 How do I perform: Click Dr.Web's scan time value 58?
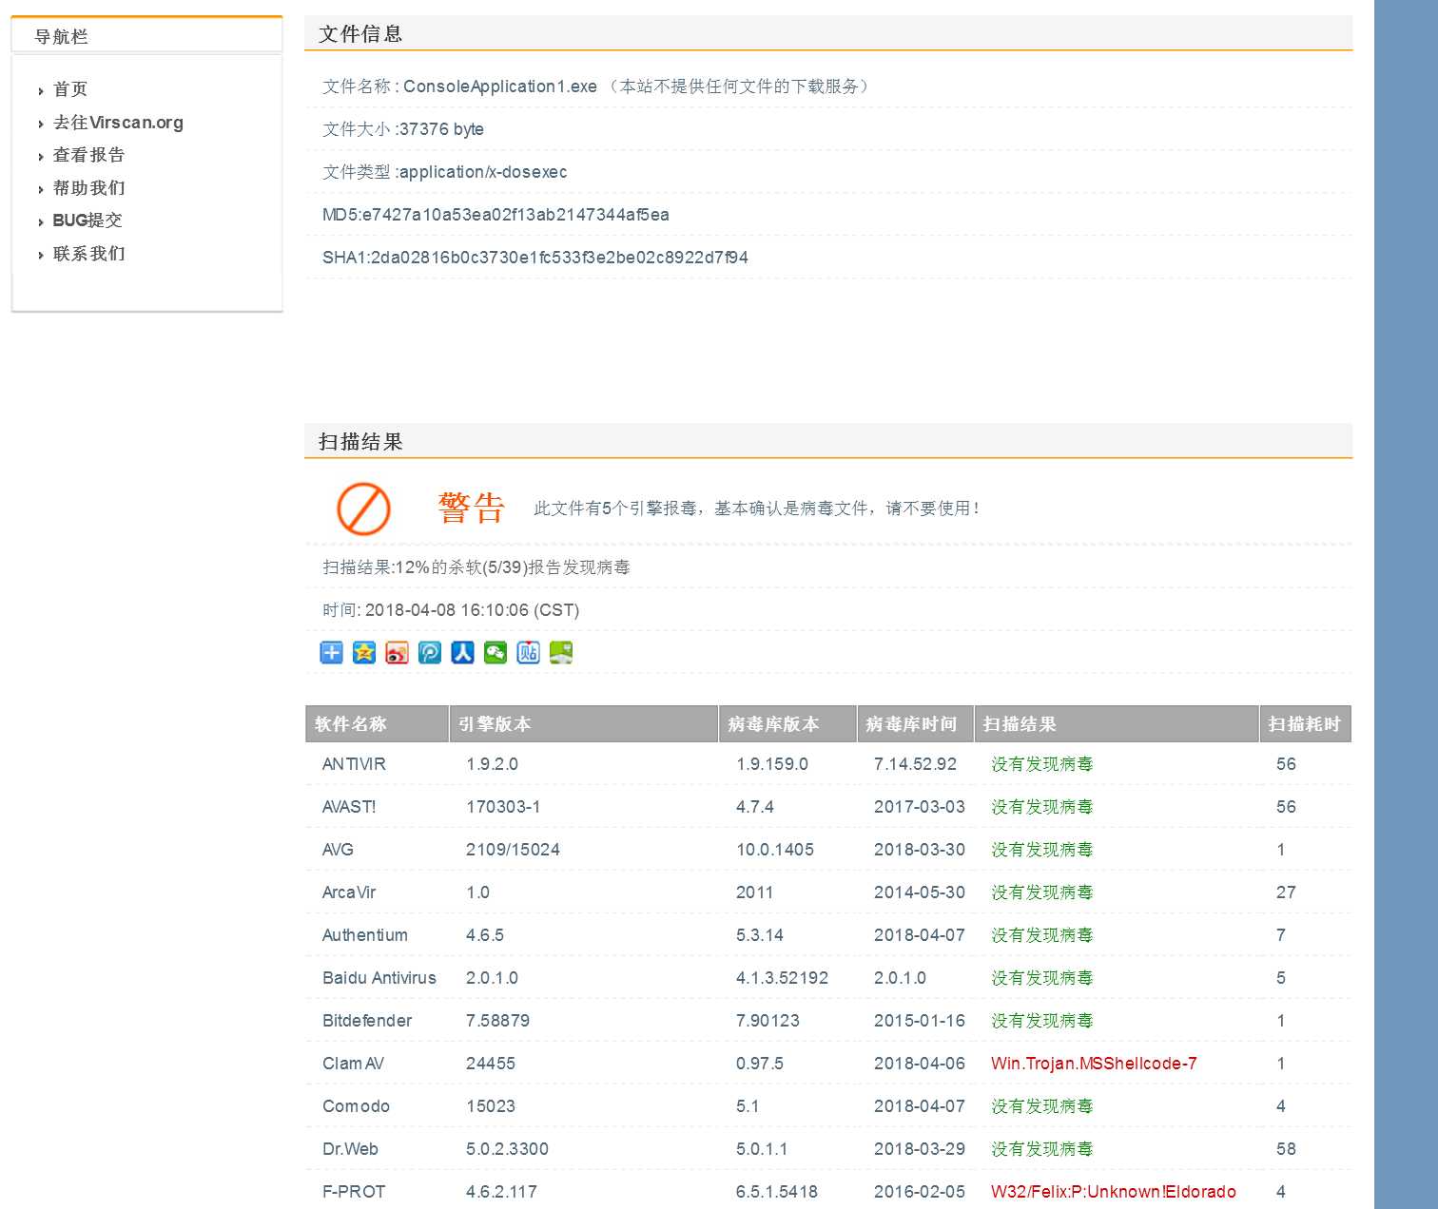[1286, 1149]
